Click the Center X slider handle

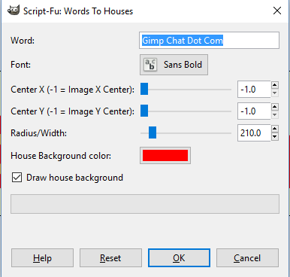point(144,90)
